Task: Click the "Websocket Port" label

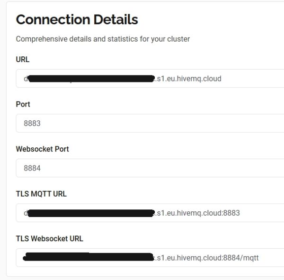Action: point(42,149)
